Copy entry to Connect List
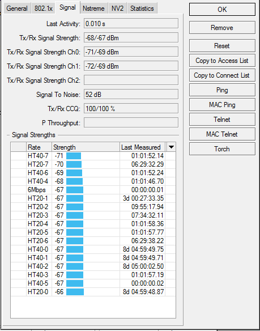 click(x=222, y=75)
